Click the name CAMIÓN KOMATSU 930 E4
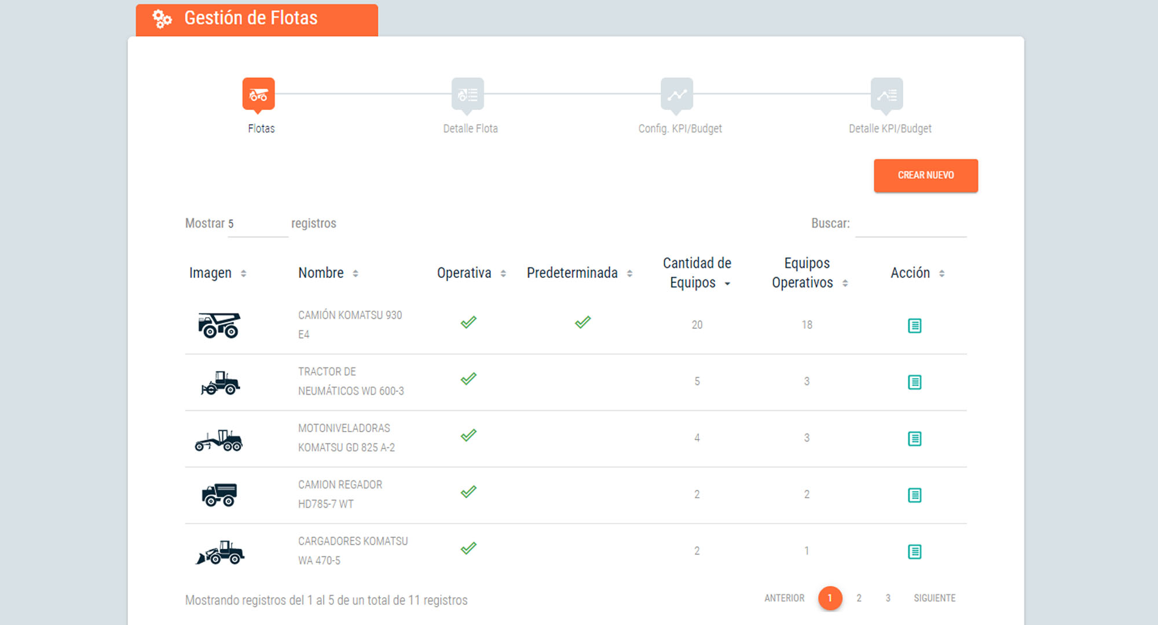The height and width of the screenshot is (625, 1158). tap(350, 325)
